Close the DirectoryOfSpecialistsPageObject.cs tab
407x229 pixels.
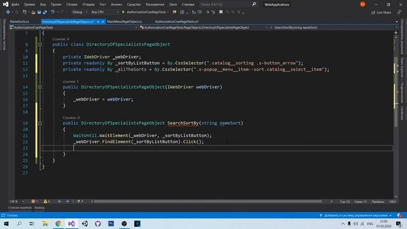pyautogui.click(x=103, y=22)
